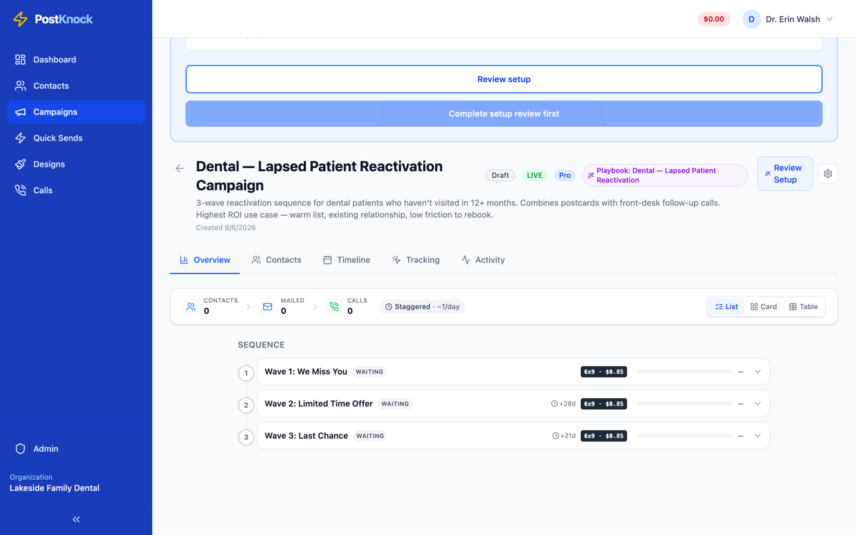Click the Overview tab bar-chart icon
This screenshot has height=535, width=856.
[184, 260]
